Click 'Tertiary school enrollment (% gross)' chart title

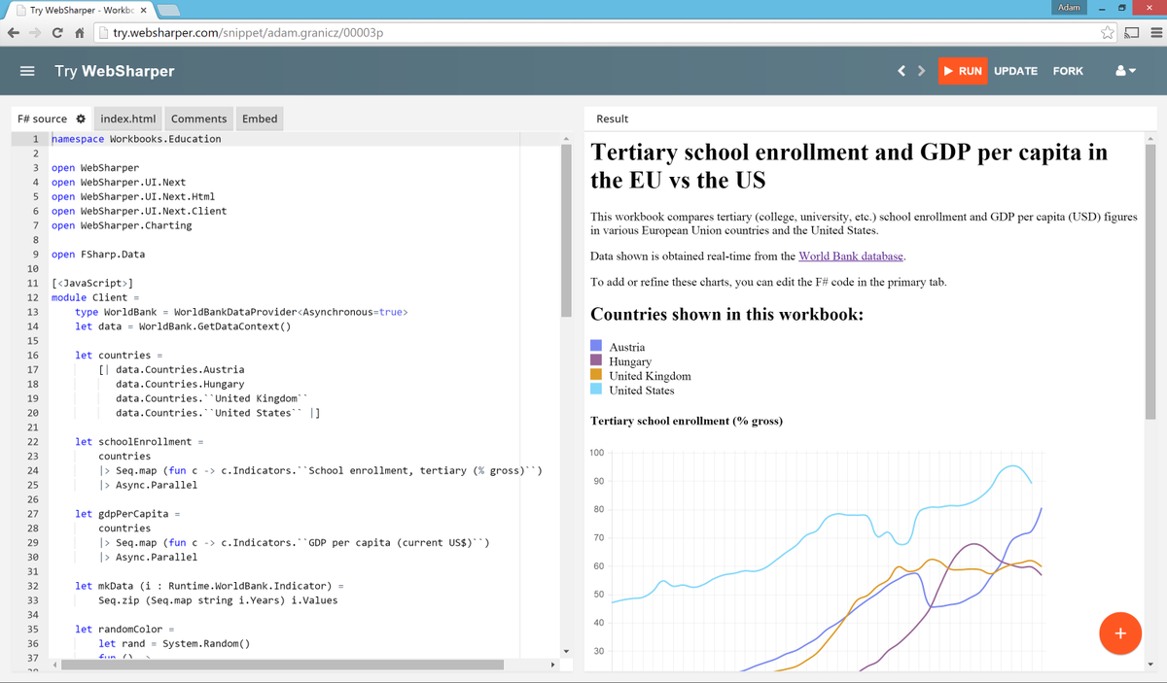tap(687, 421)
